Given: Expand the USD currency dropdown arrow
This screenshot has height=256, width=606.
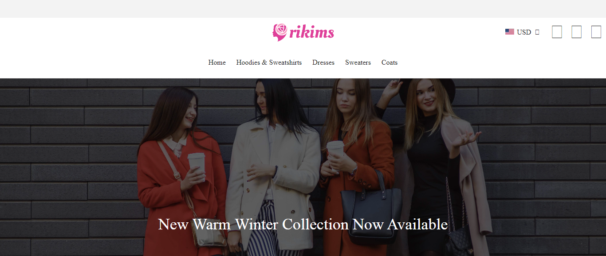Looking at the screenshot, I should point(537,32).
